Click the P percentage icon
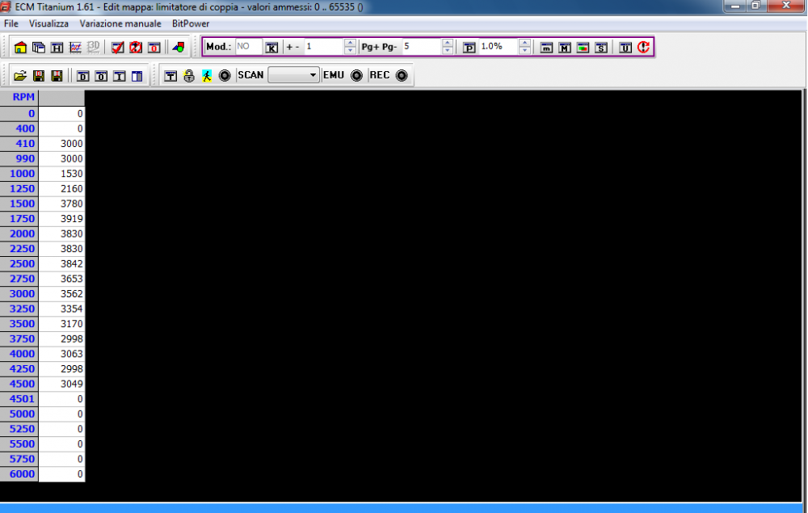The image size is (808, 513). (469, 48)
